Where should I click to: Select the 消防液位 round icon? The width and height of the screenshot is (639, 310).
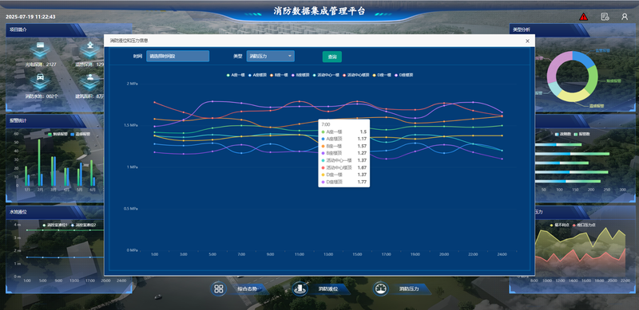[300, 288]
